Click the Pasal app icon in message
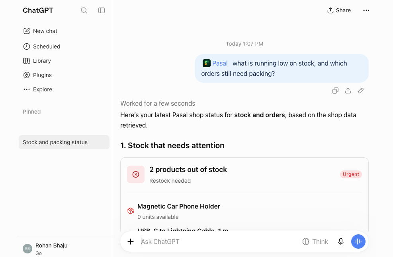Image resolution: width=393 pixels, height=257 pixels. pyautogui.click(x=207, y=63)
